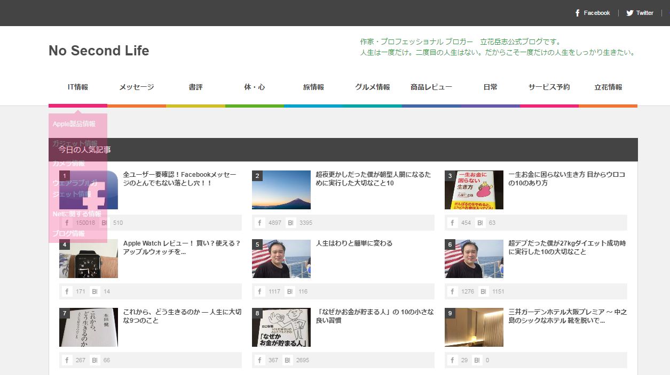Go to the グルメ情報 menu section

tap(372, 87)
